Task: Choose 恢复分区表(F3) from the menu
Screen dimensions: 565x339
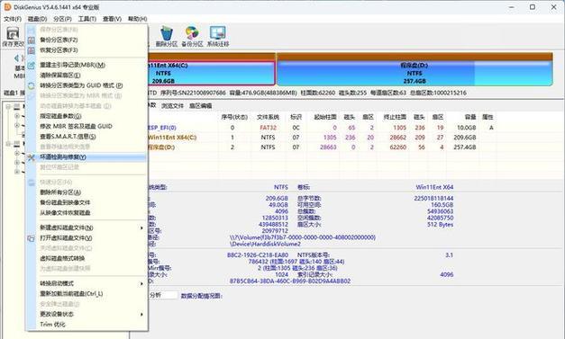Action: [x=87, y=50]
